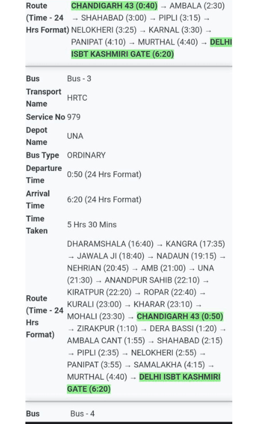Select the UNA depot name value
The width and height of the screenshot is (254, 424).
coord(75,136)
